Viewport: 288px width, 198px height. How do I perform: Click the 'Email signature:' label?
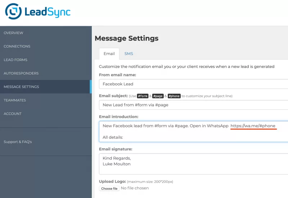coord(116,149)
